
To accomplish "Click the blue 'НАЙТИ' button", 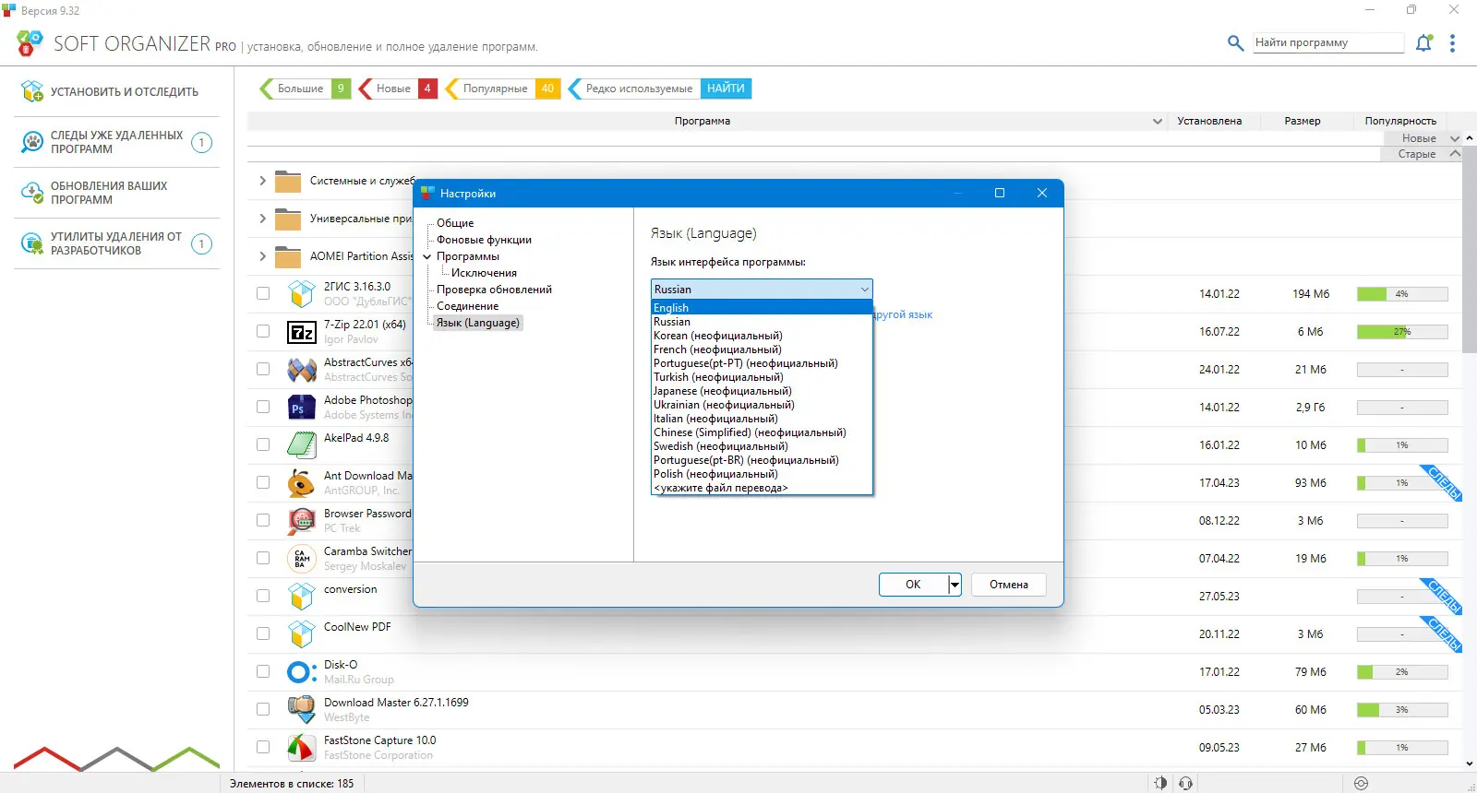I will click(726, 89).
